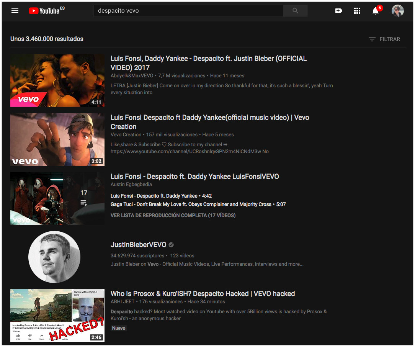Open the JustinBieberVEVO channel title

pyautogui.click(x=138, y=245)
